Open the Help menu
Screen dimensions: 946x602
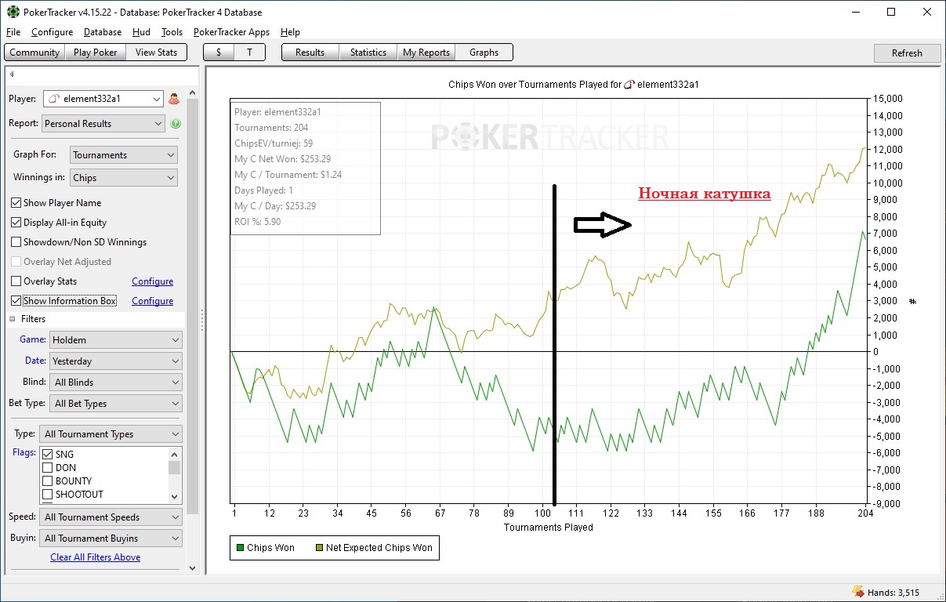290,32
